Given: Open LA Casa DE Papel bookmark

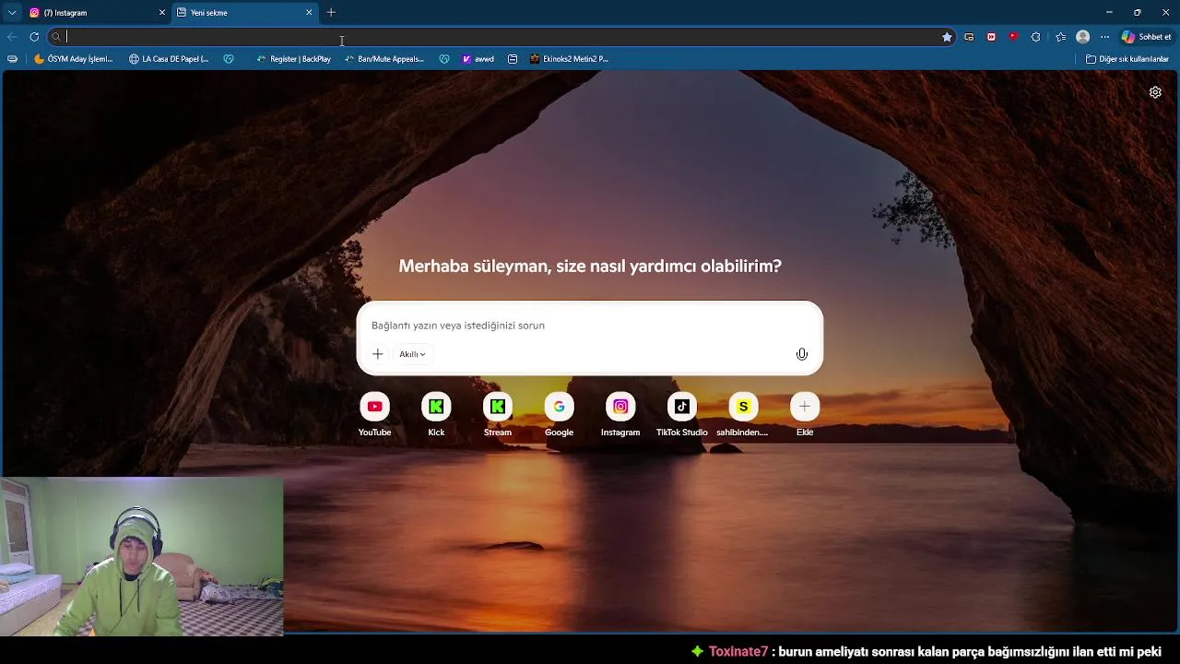Looking at the screenshot, I should 169,59.
